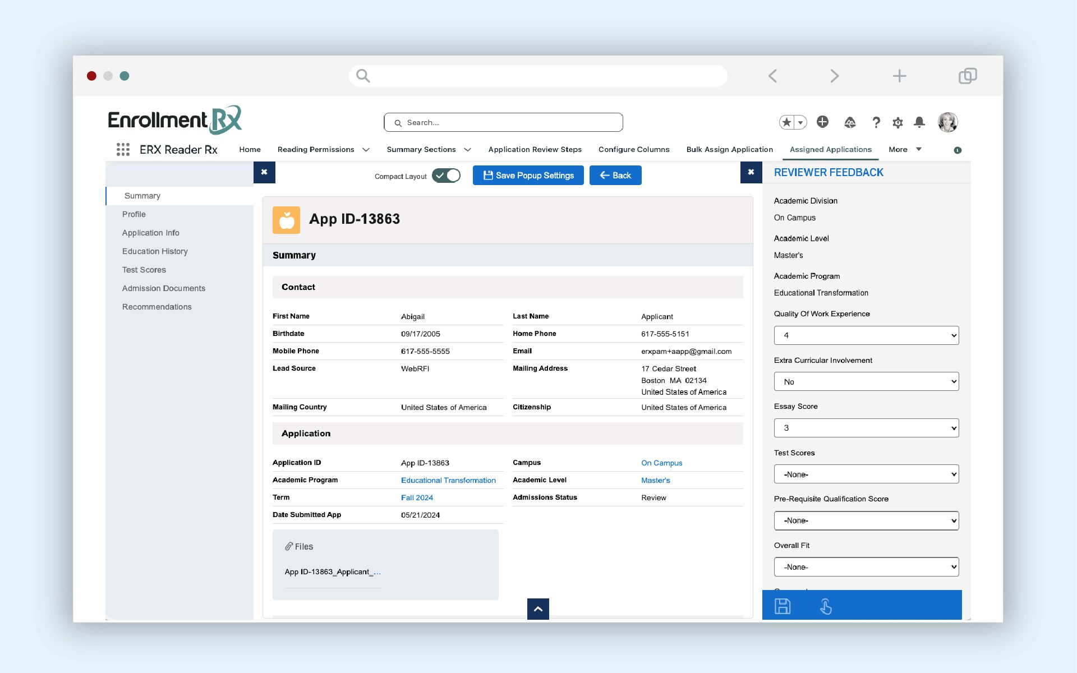Toggle the Compact Layout switch
This screenshot has height=673, width=1077.
click(446, 176)
